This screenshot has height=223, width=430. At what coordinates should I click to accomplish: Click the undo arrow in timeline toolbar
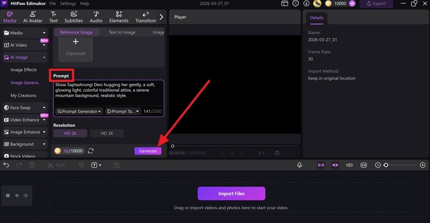click(x=6, y=165)
